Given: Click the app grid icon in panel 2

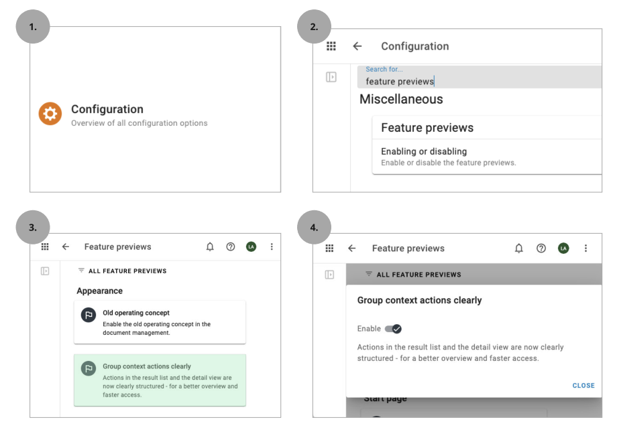Looking at the screenshot, I should click(331, 46).
